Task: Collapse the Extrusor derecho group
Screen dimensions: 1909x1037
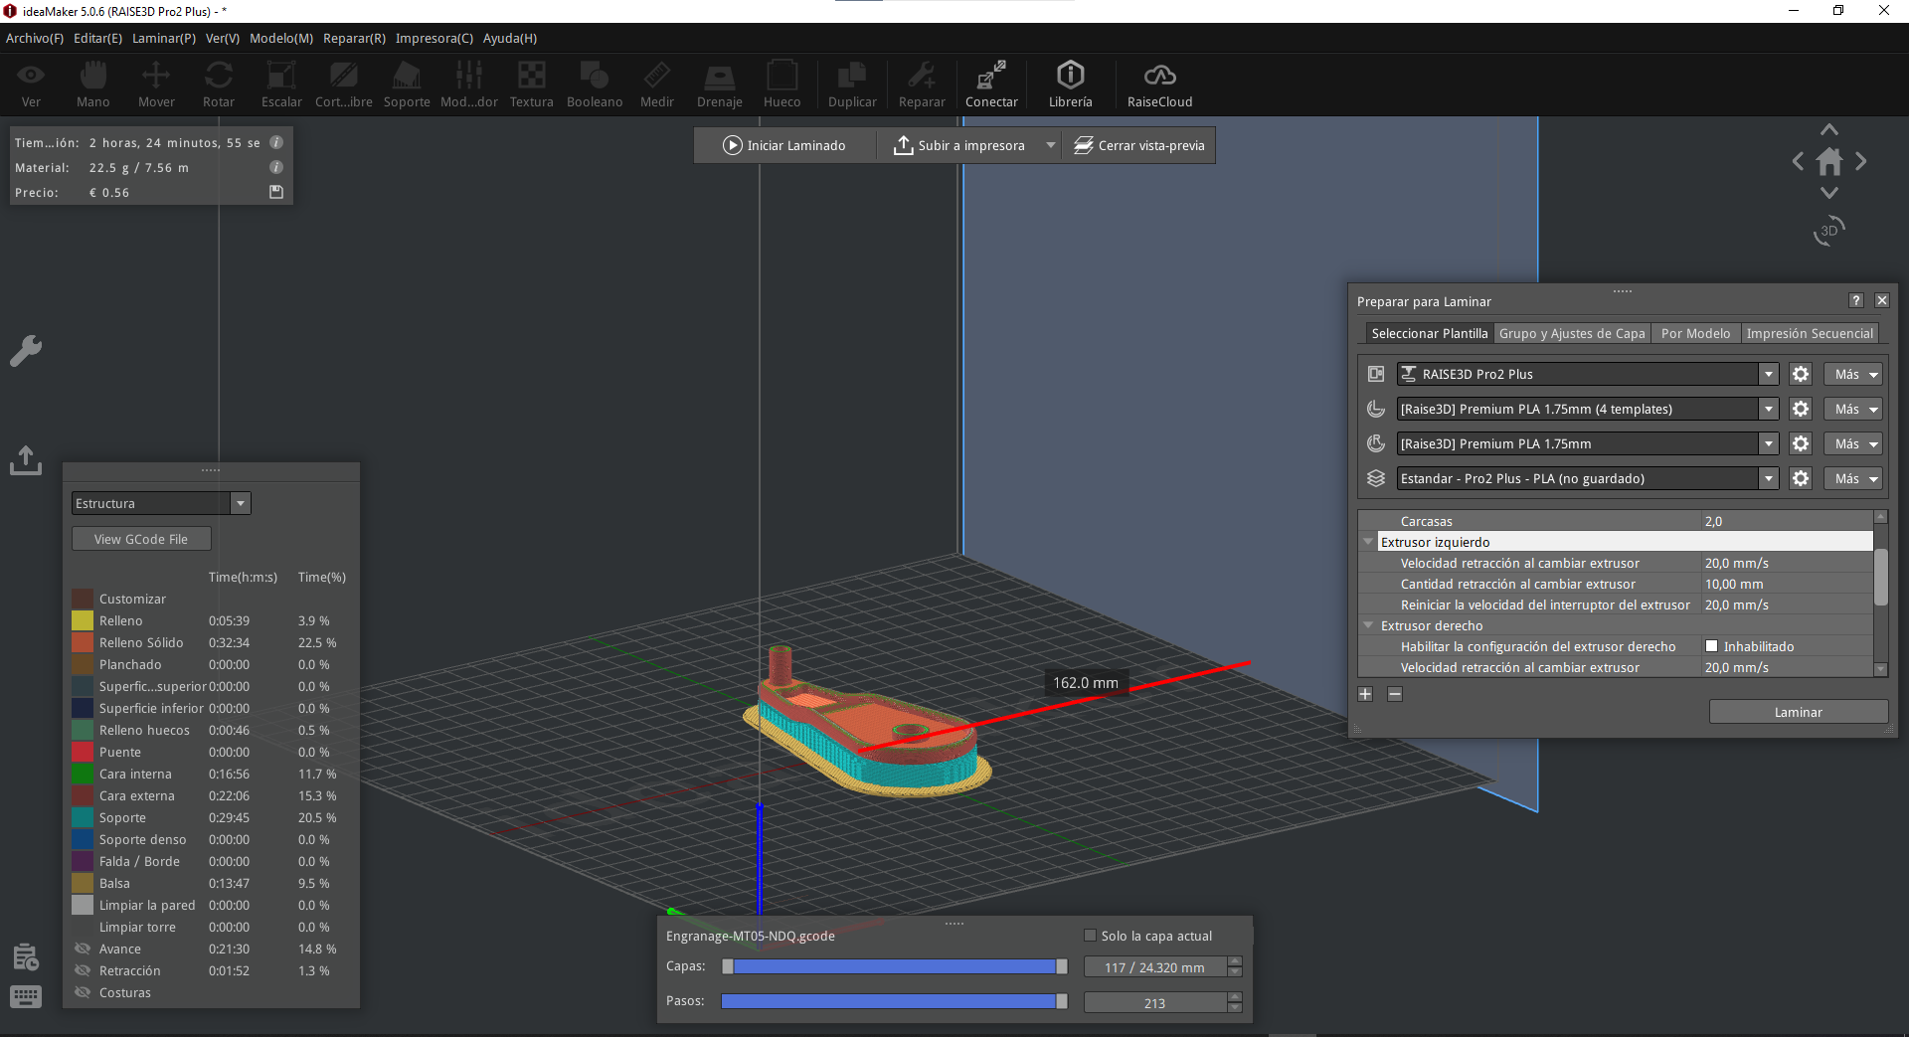Action: [1369, 625]
